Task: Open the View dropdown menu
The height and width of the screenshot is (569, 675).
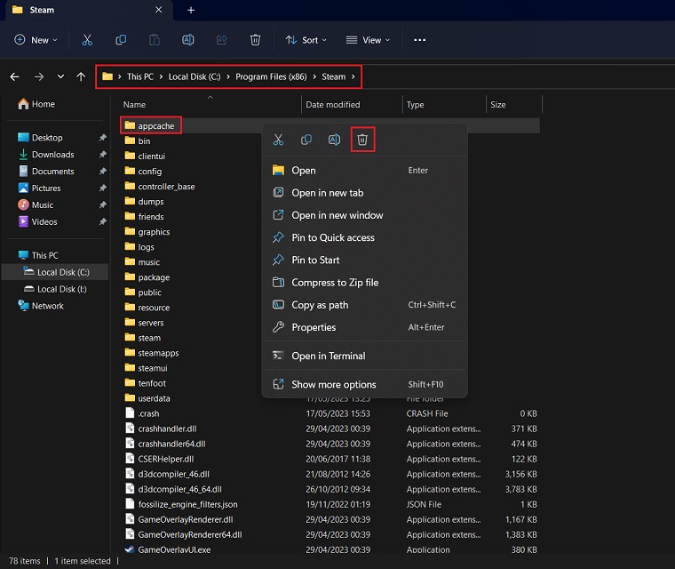Action: (x=368, y=40)
